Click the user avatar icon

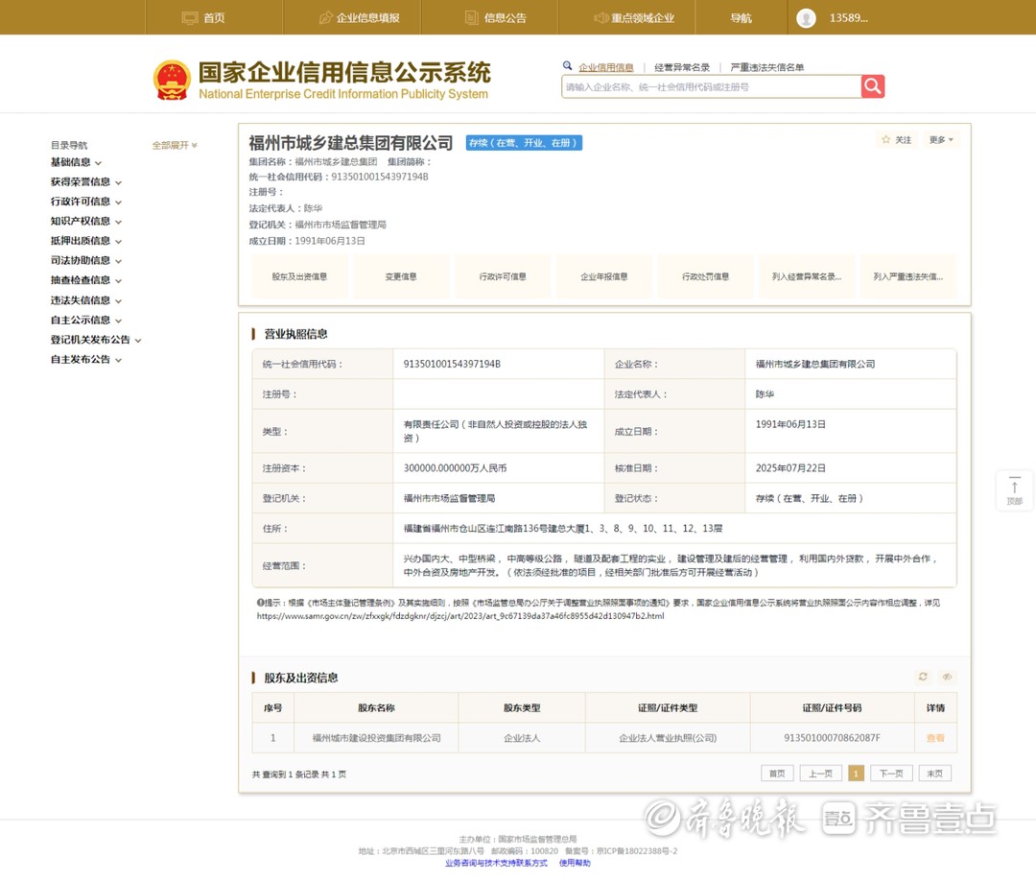pos(806,18)
